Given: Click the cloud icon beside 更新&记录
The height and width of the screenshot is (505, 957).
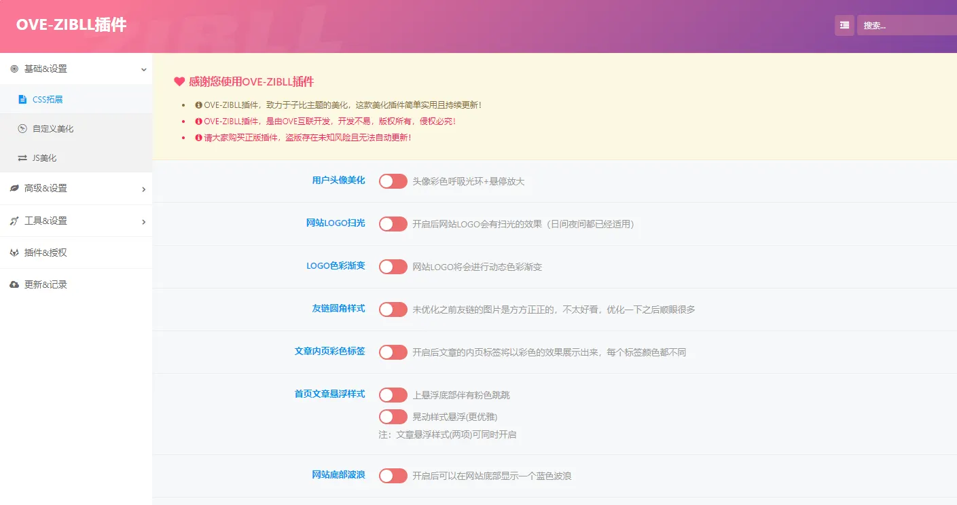Looking at the screenshot, I should tap(14, 285).
